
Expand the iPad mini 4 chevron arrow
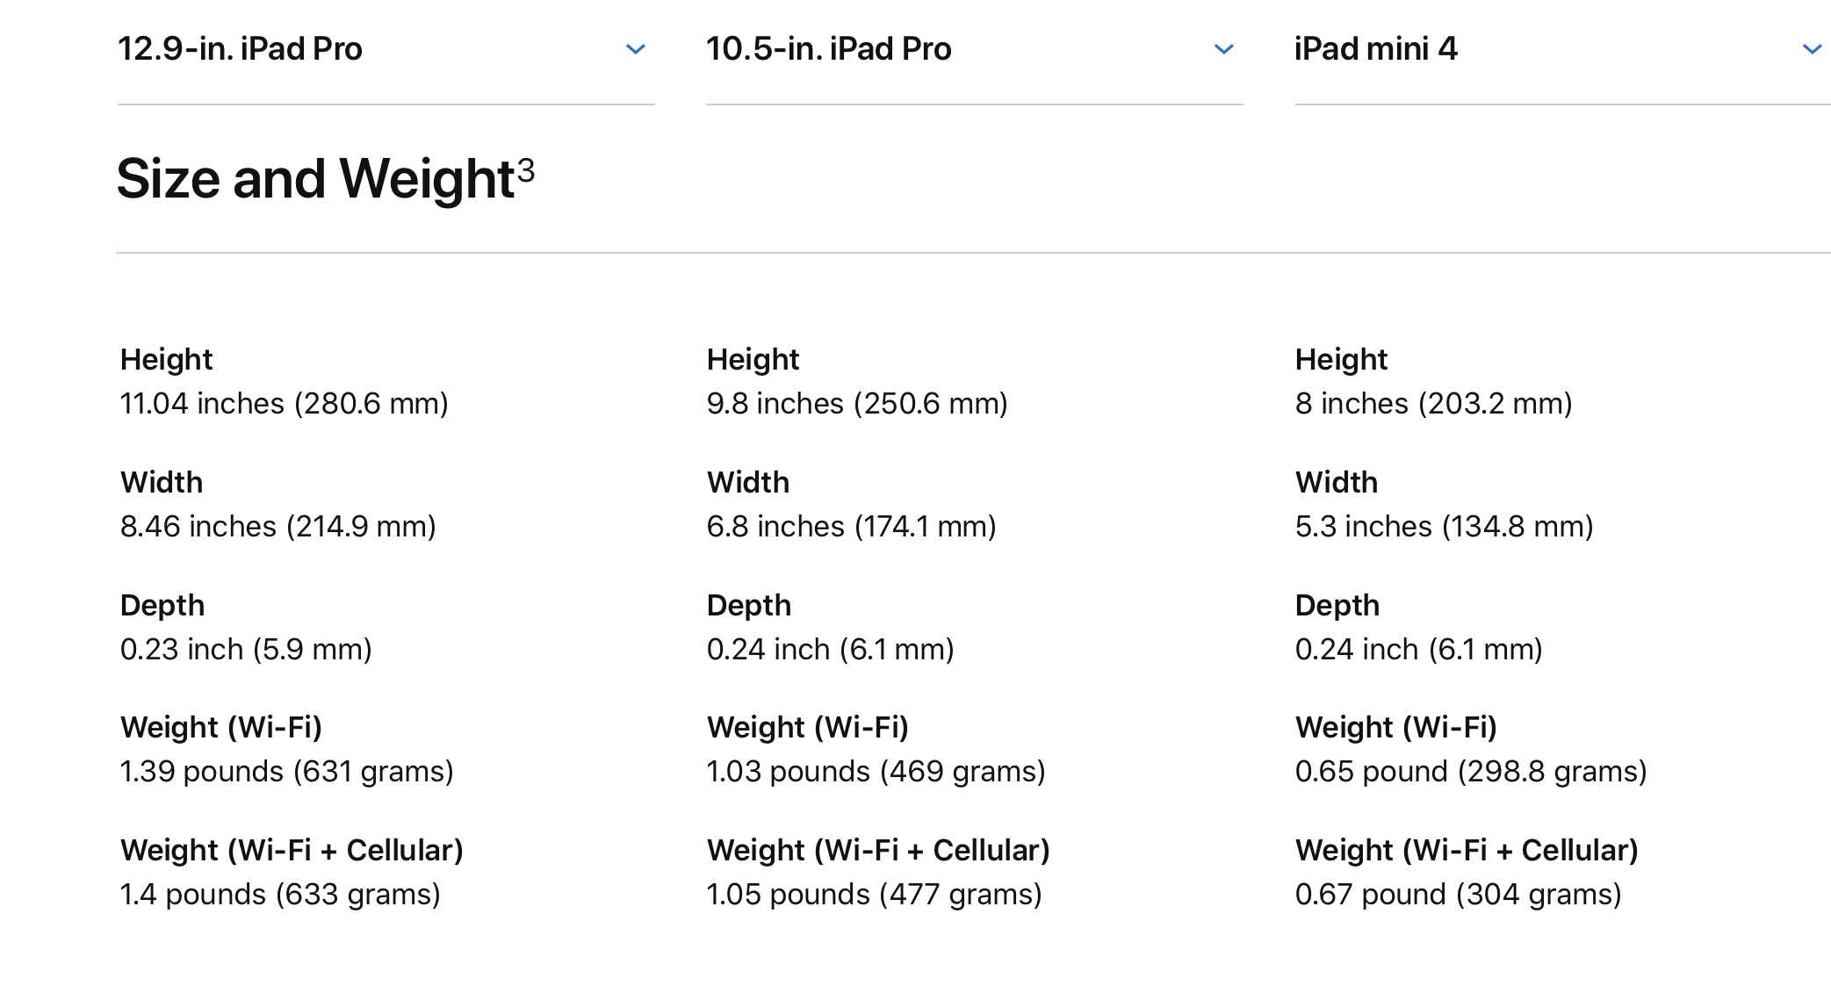1812,49
